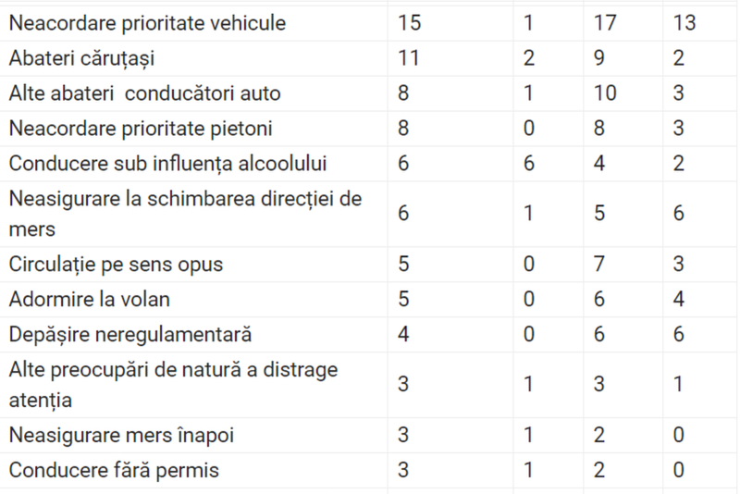Click value 11 in the Abateri căruțași row

(x=408, y=58)
